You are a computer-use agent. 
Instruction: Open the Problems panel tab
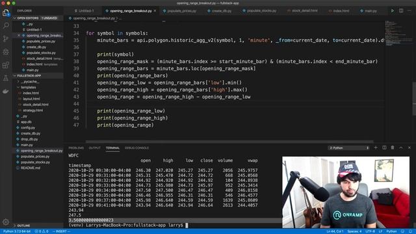point(76,148)
